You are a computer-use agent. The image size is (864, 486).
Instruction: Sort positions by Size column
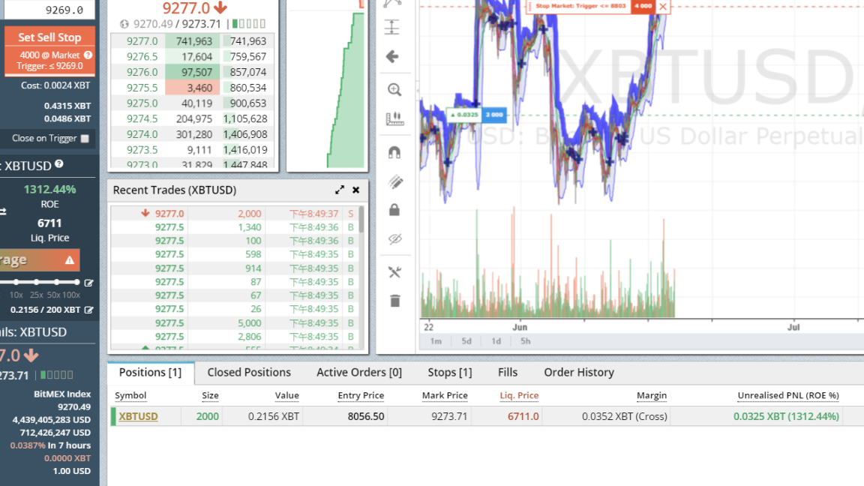210,396
